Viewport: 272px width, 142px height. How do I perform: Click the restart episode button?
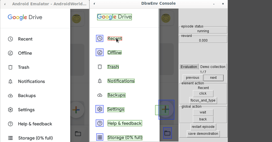[203, 127]
